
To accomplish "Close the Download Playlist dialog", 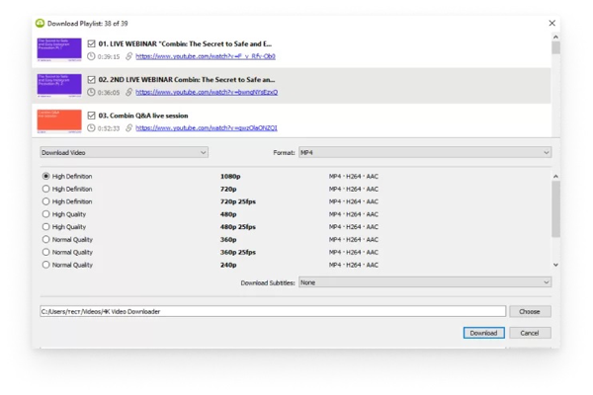I will [551, 23].
